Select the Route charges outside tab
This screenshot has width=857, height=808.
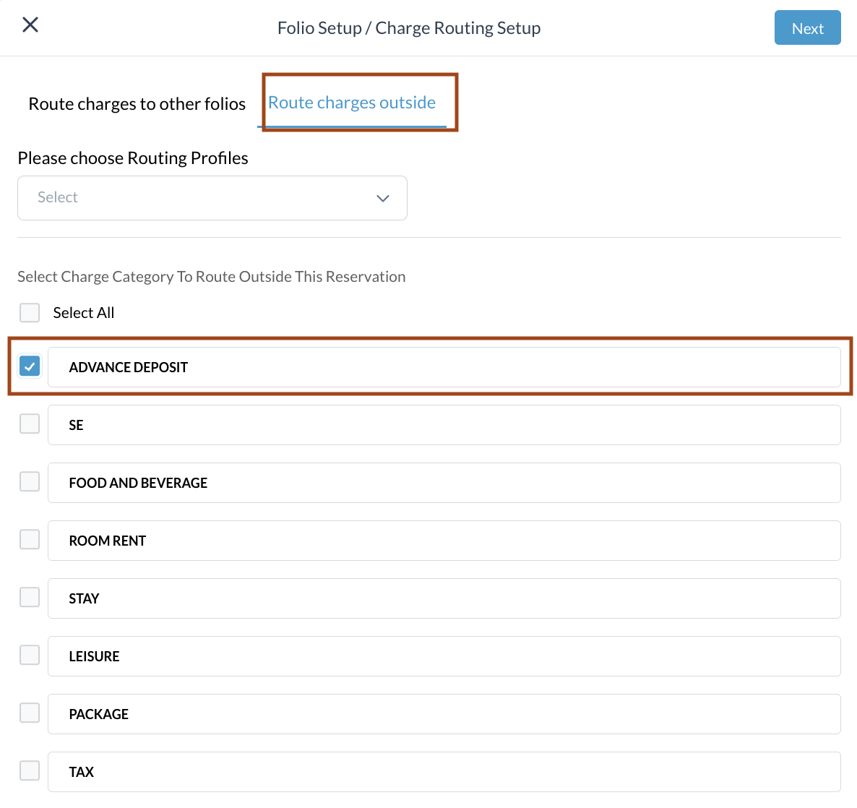click(352, 103)
